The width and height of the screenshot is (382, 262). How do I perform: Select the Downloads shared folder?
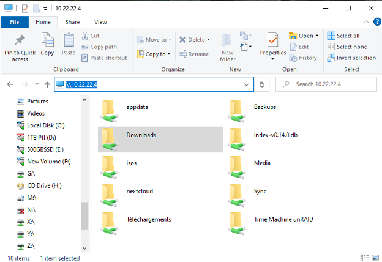click(x=160, y=139)
